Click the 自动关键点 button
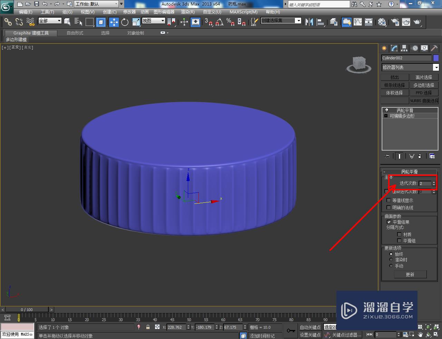This screenshot has width=442, height=339. 310,327
